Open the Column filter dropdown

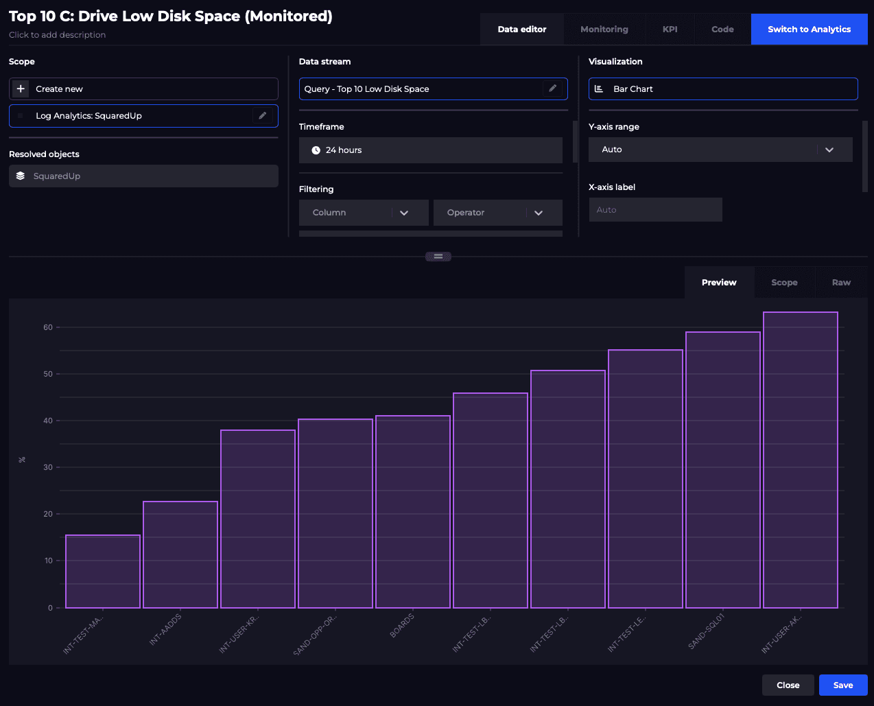[x=364, y=213]
